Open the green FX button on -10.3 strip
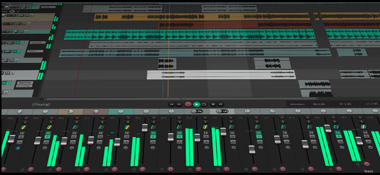Screen dimensions: 380x175 153,133
